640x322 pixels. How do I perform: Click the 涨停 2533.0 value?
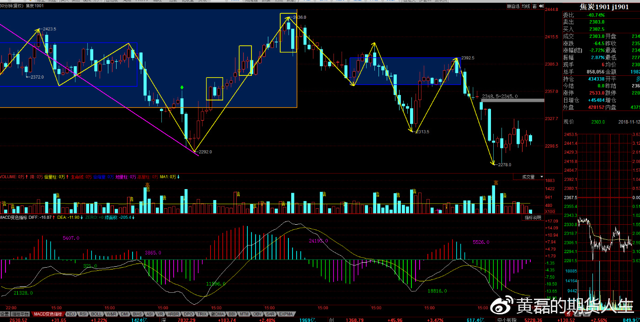(597, 93)
